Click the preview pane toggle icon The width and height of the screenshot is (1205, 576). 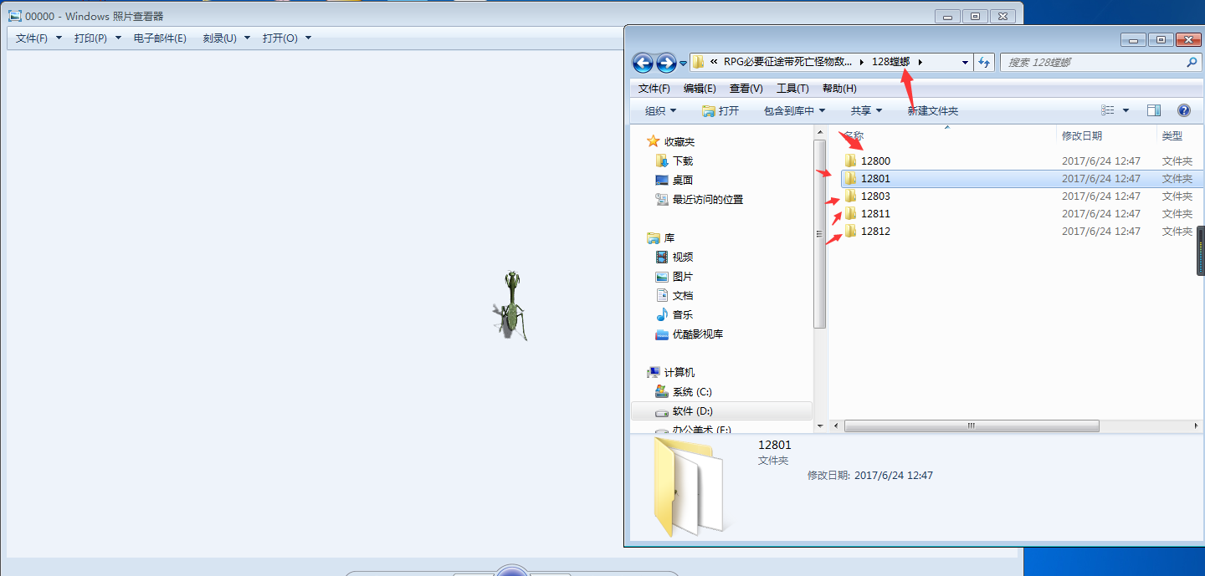pyautogui.click(x=1154, y=110)
